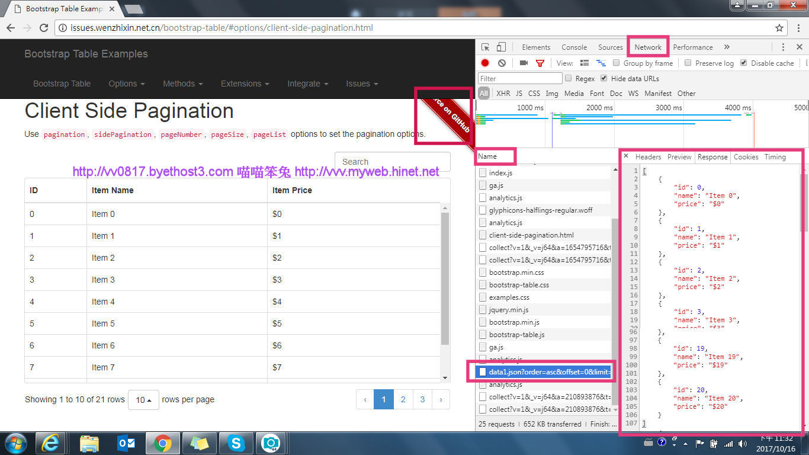Clear the network log
This screenshot has height=455, width=809.
point(502,63)
